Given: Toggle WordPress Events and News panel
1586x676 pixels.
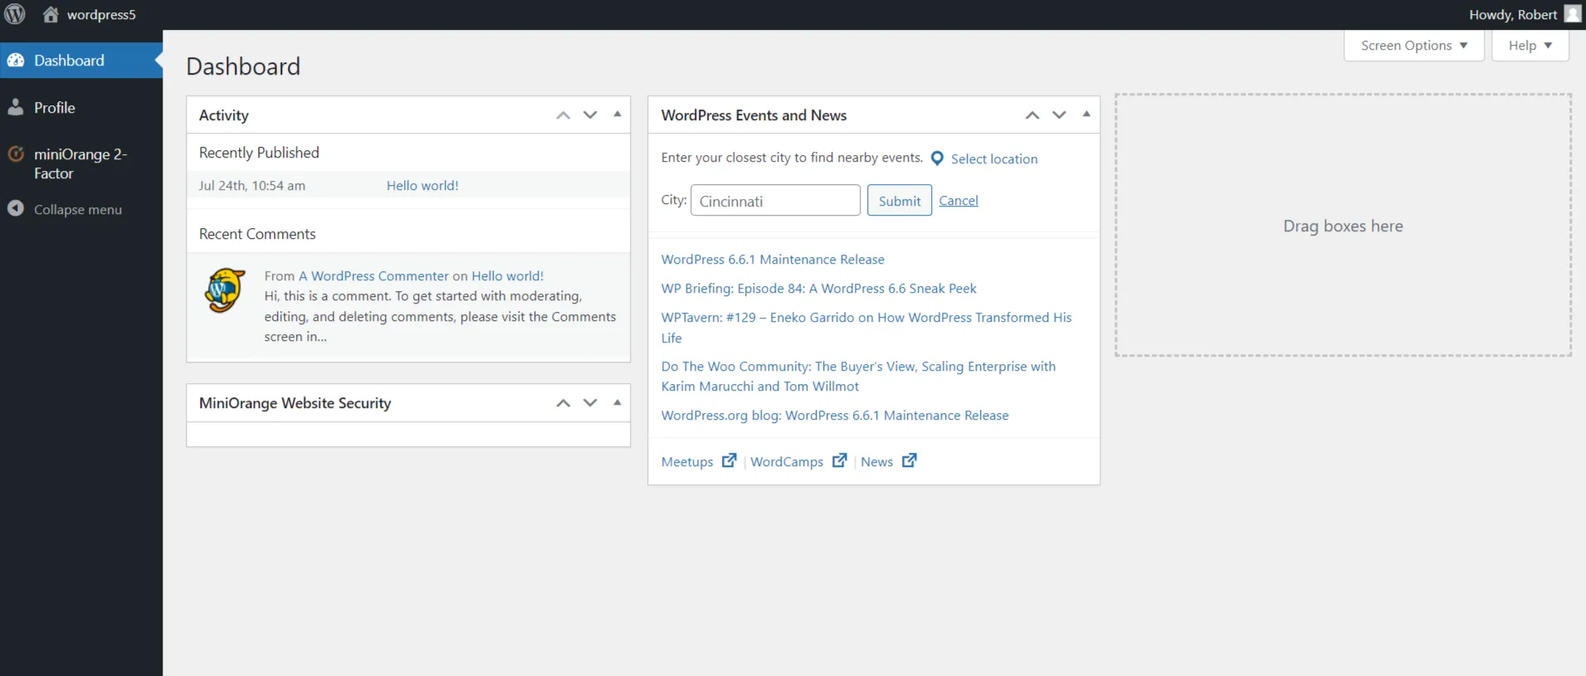Looking at the screenshot, I should point(1086,114).
